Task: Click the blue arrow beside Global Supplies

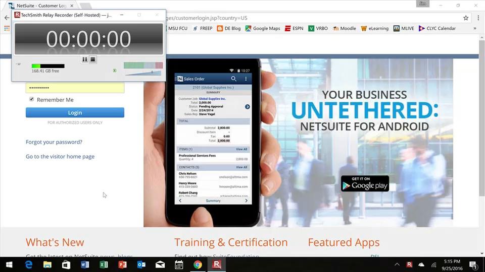Action: coord(248,107)
